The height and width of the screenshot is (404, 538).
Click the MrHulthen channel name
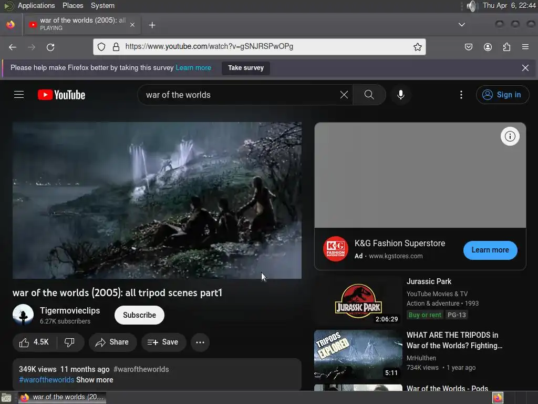coord(421,358)
